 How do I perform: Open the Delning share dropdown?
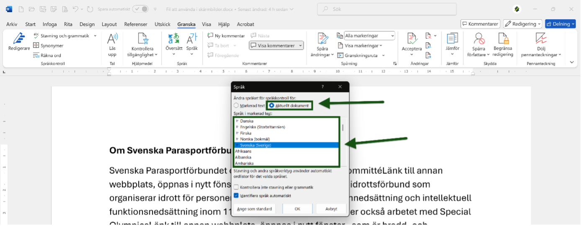click(560, 24)
